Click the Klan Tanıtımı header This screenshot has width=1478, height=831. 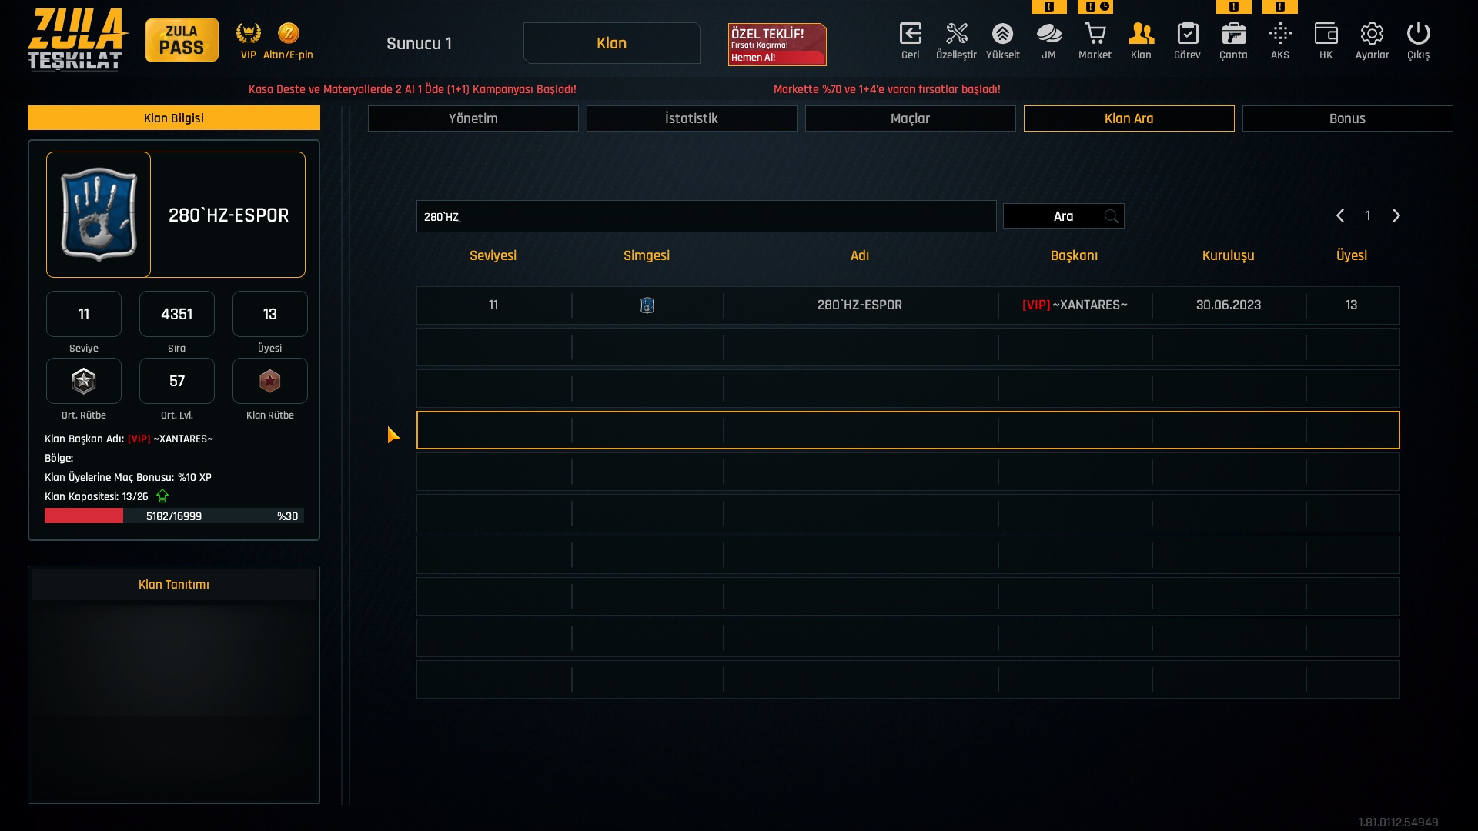pos(174,585)
